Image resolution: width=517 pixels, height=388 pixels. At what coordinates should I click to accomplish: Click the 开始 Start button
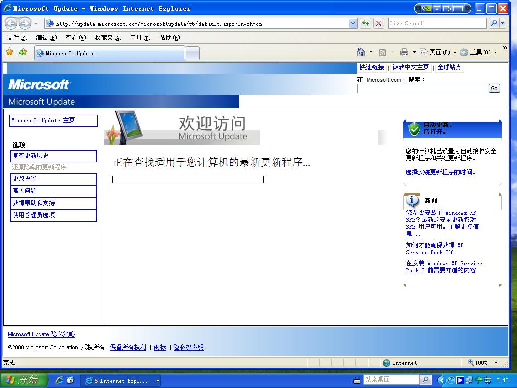point(24,380)
